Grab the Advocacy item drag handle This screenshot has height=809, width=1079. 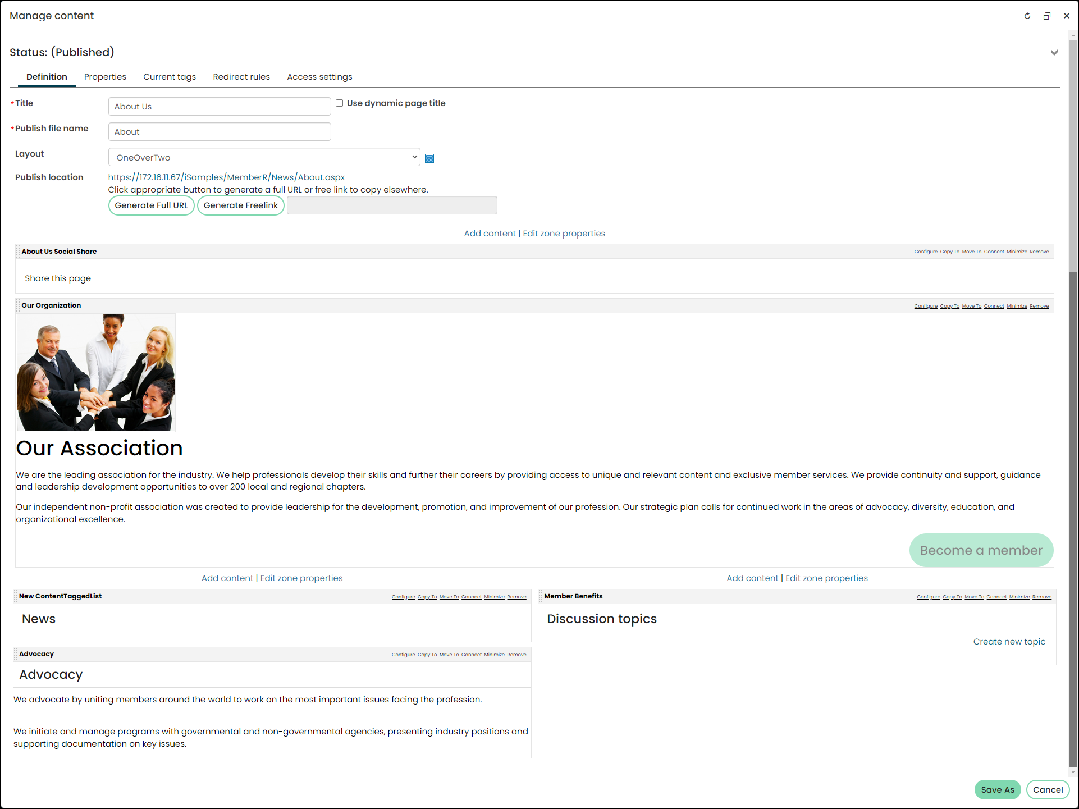pyautogui.click(x=16, y=654)
